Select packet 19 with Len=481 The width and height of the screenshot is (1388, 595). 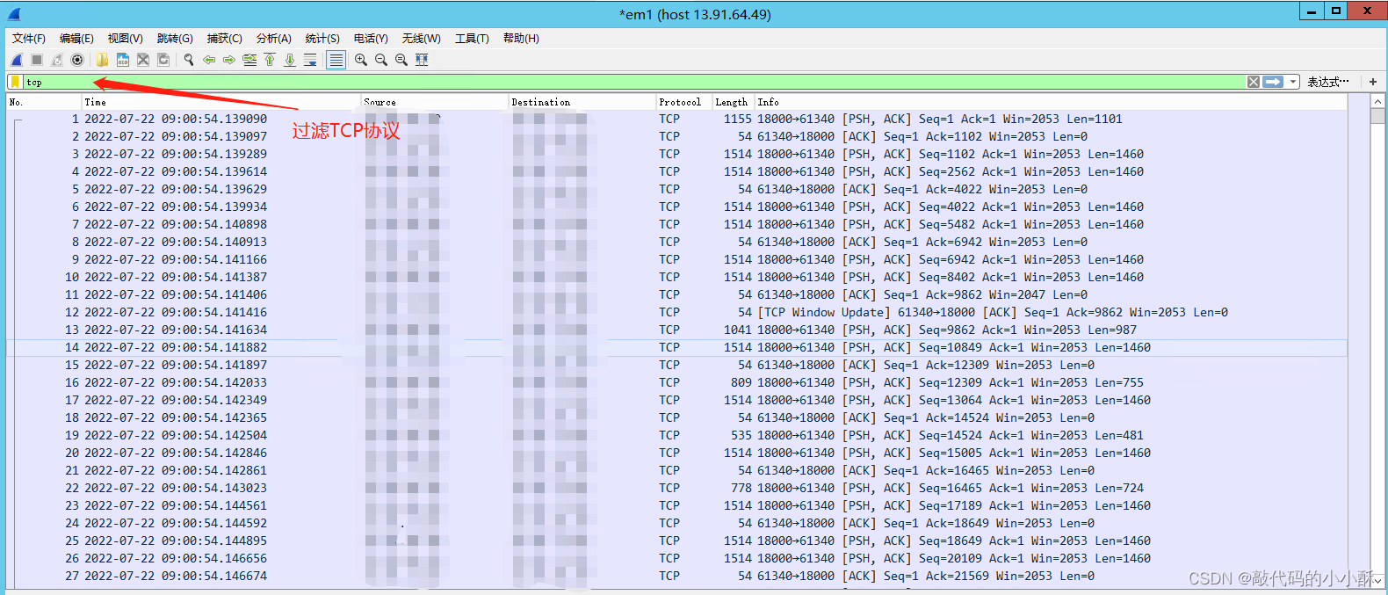tap(676, 435)
